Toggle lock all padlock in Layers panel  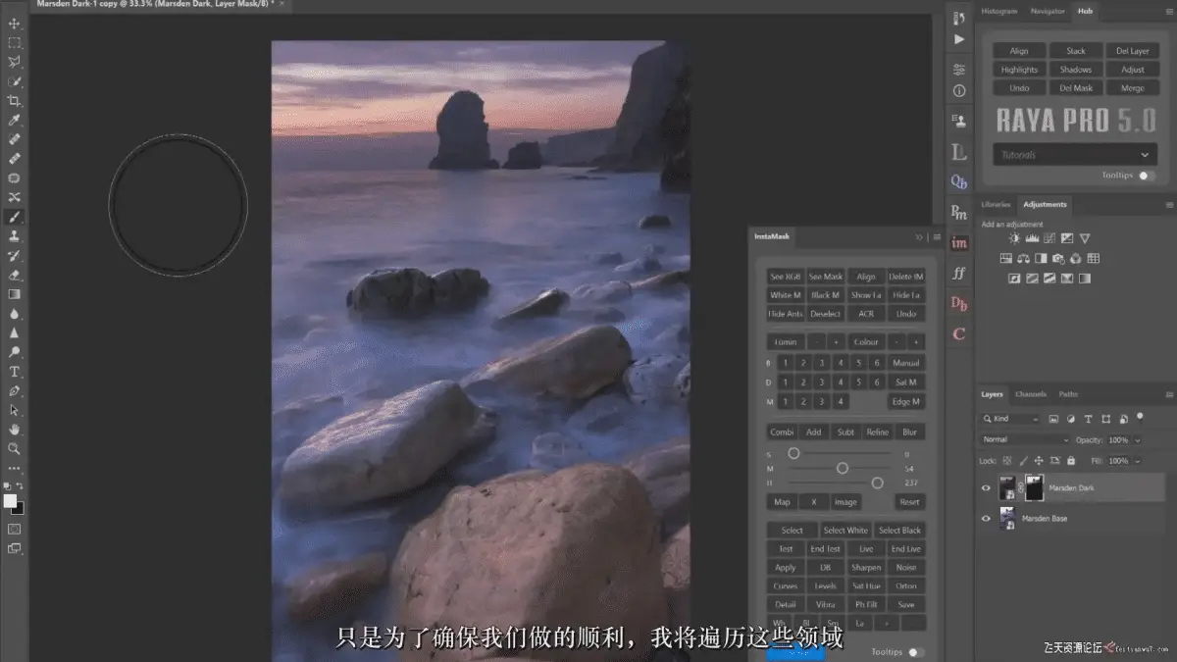(1071, 461)
